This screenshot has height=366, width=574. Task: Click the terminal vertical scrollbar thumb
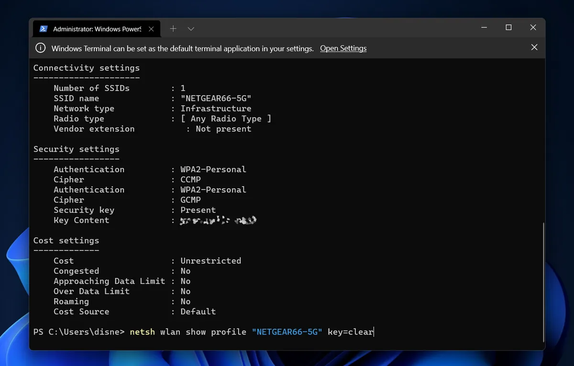pyautogui.click(x=542, y=282)
